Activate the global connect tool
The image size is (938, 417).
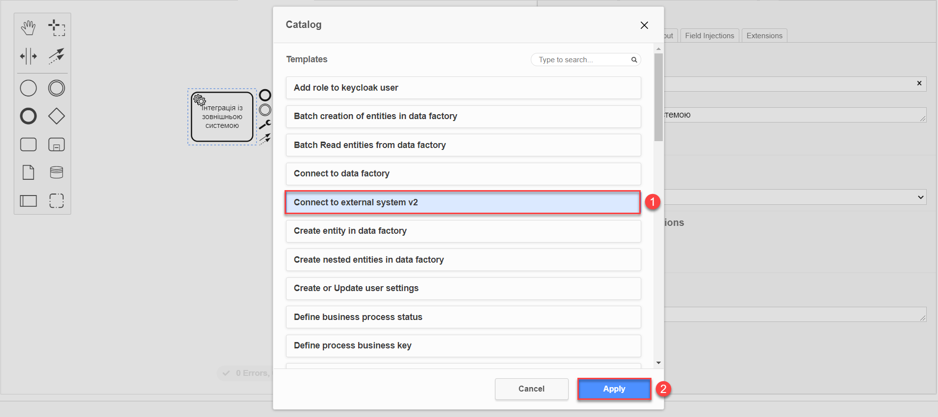[x=56, y=56]
